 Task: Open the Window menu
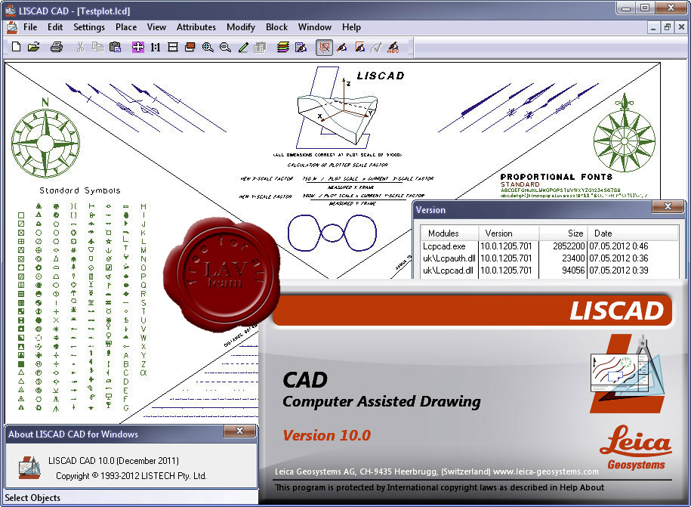pos(315,27)
